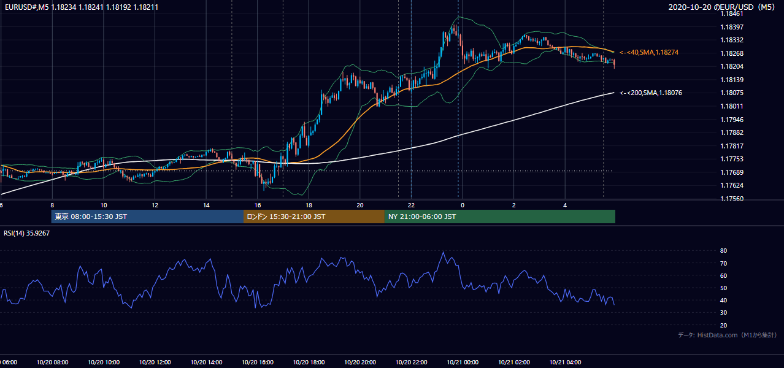Click the RSI(14) 35.9267 indicator label
The width and height of the screenshot is (784, 368).
[27, 233]
